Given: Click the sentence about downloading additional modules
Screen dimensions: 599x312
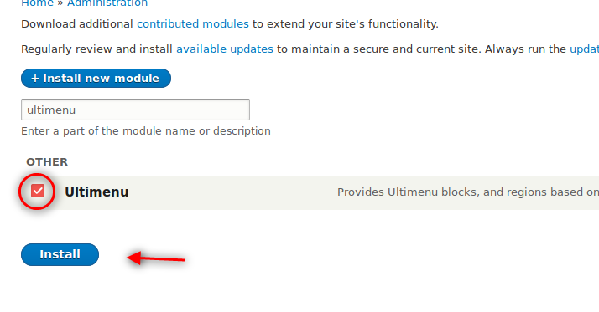Looking at the screenshot, I should click(x=230, y=24).
